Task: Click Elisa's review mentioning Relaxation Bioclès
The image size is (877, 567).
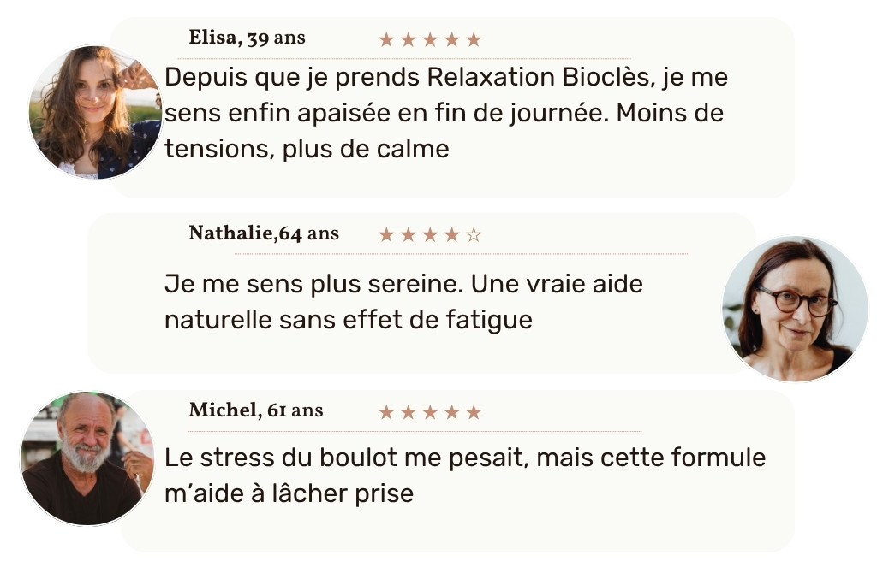Action: pos(445,112)
